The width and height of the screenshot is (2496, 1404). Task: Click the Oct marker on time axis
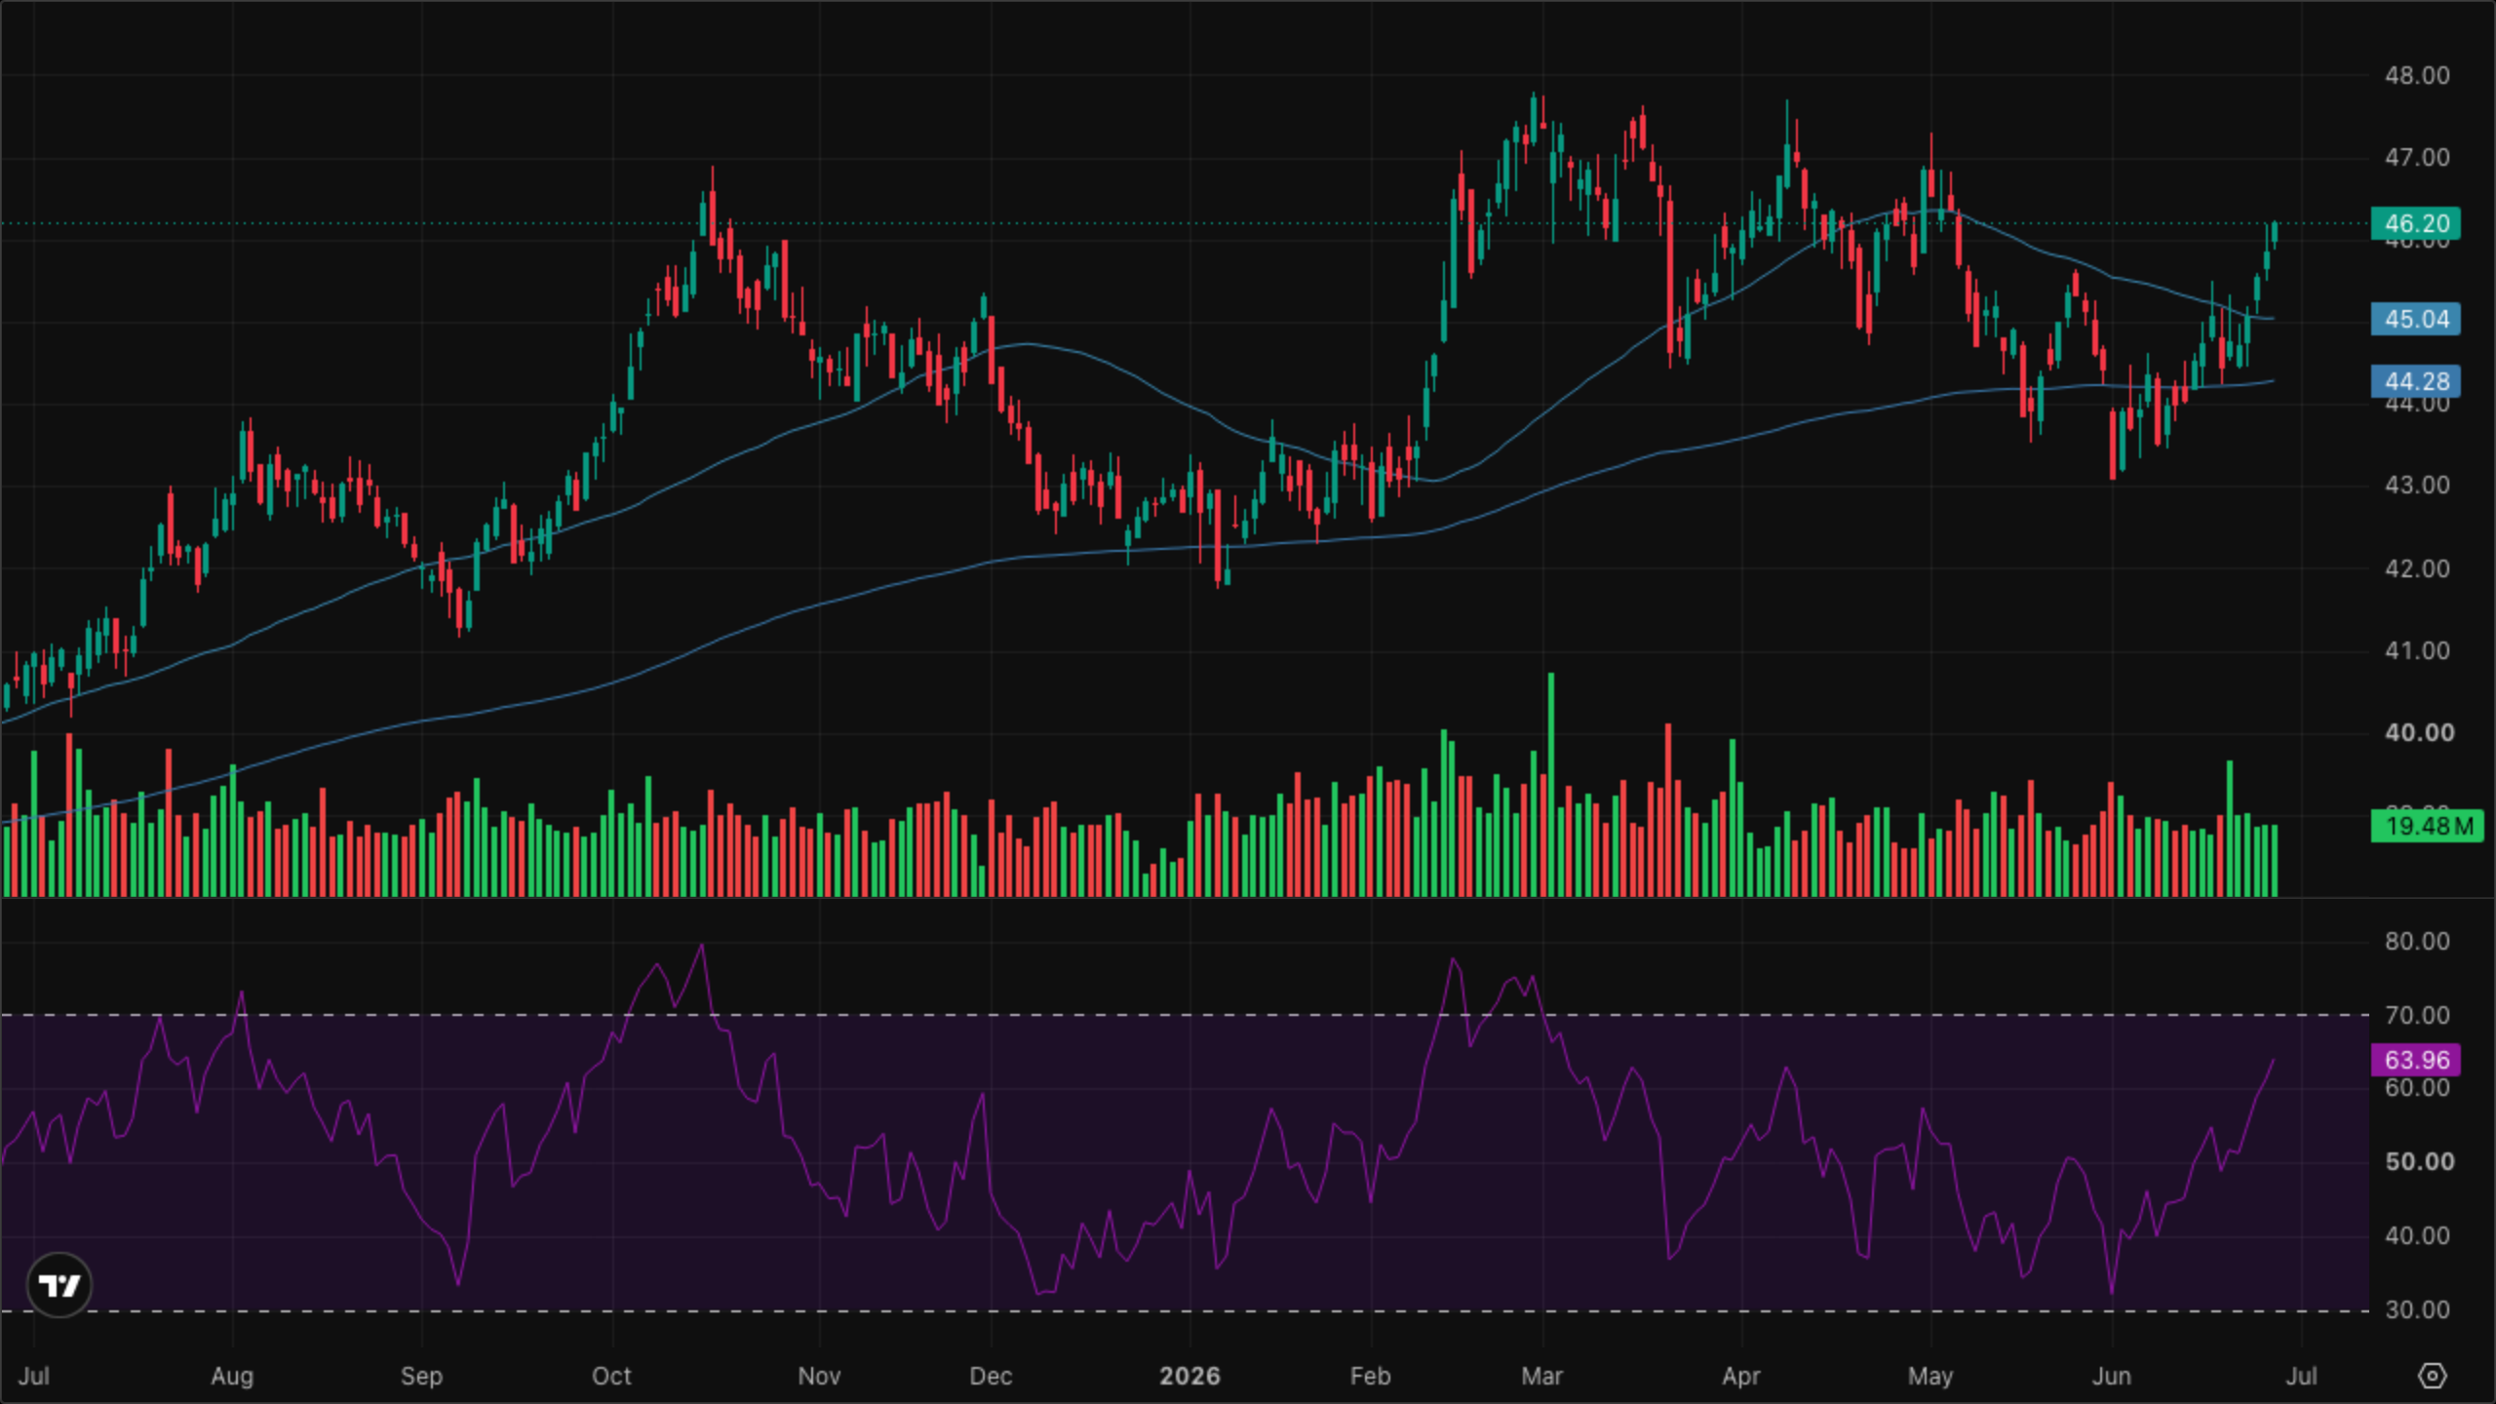tap(611, 1376)
